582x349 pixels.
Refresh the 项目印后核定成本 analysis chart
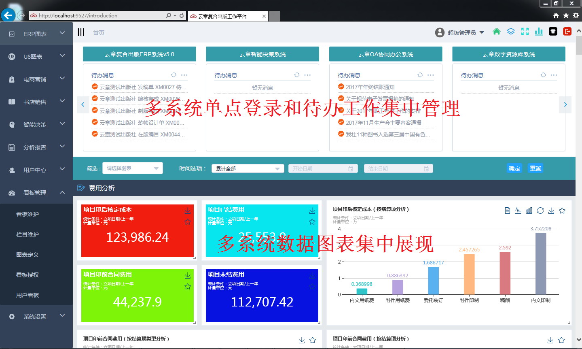(540, 211)
